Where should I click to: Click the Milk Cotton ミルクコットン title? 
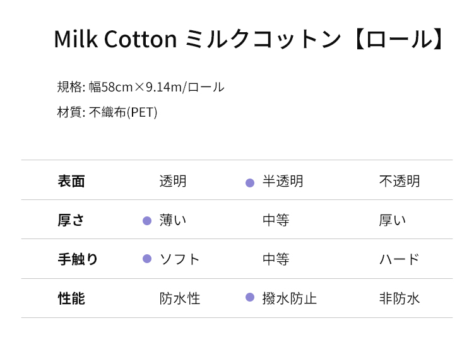point(249,39)
